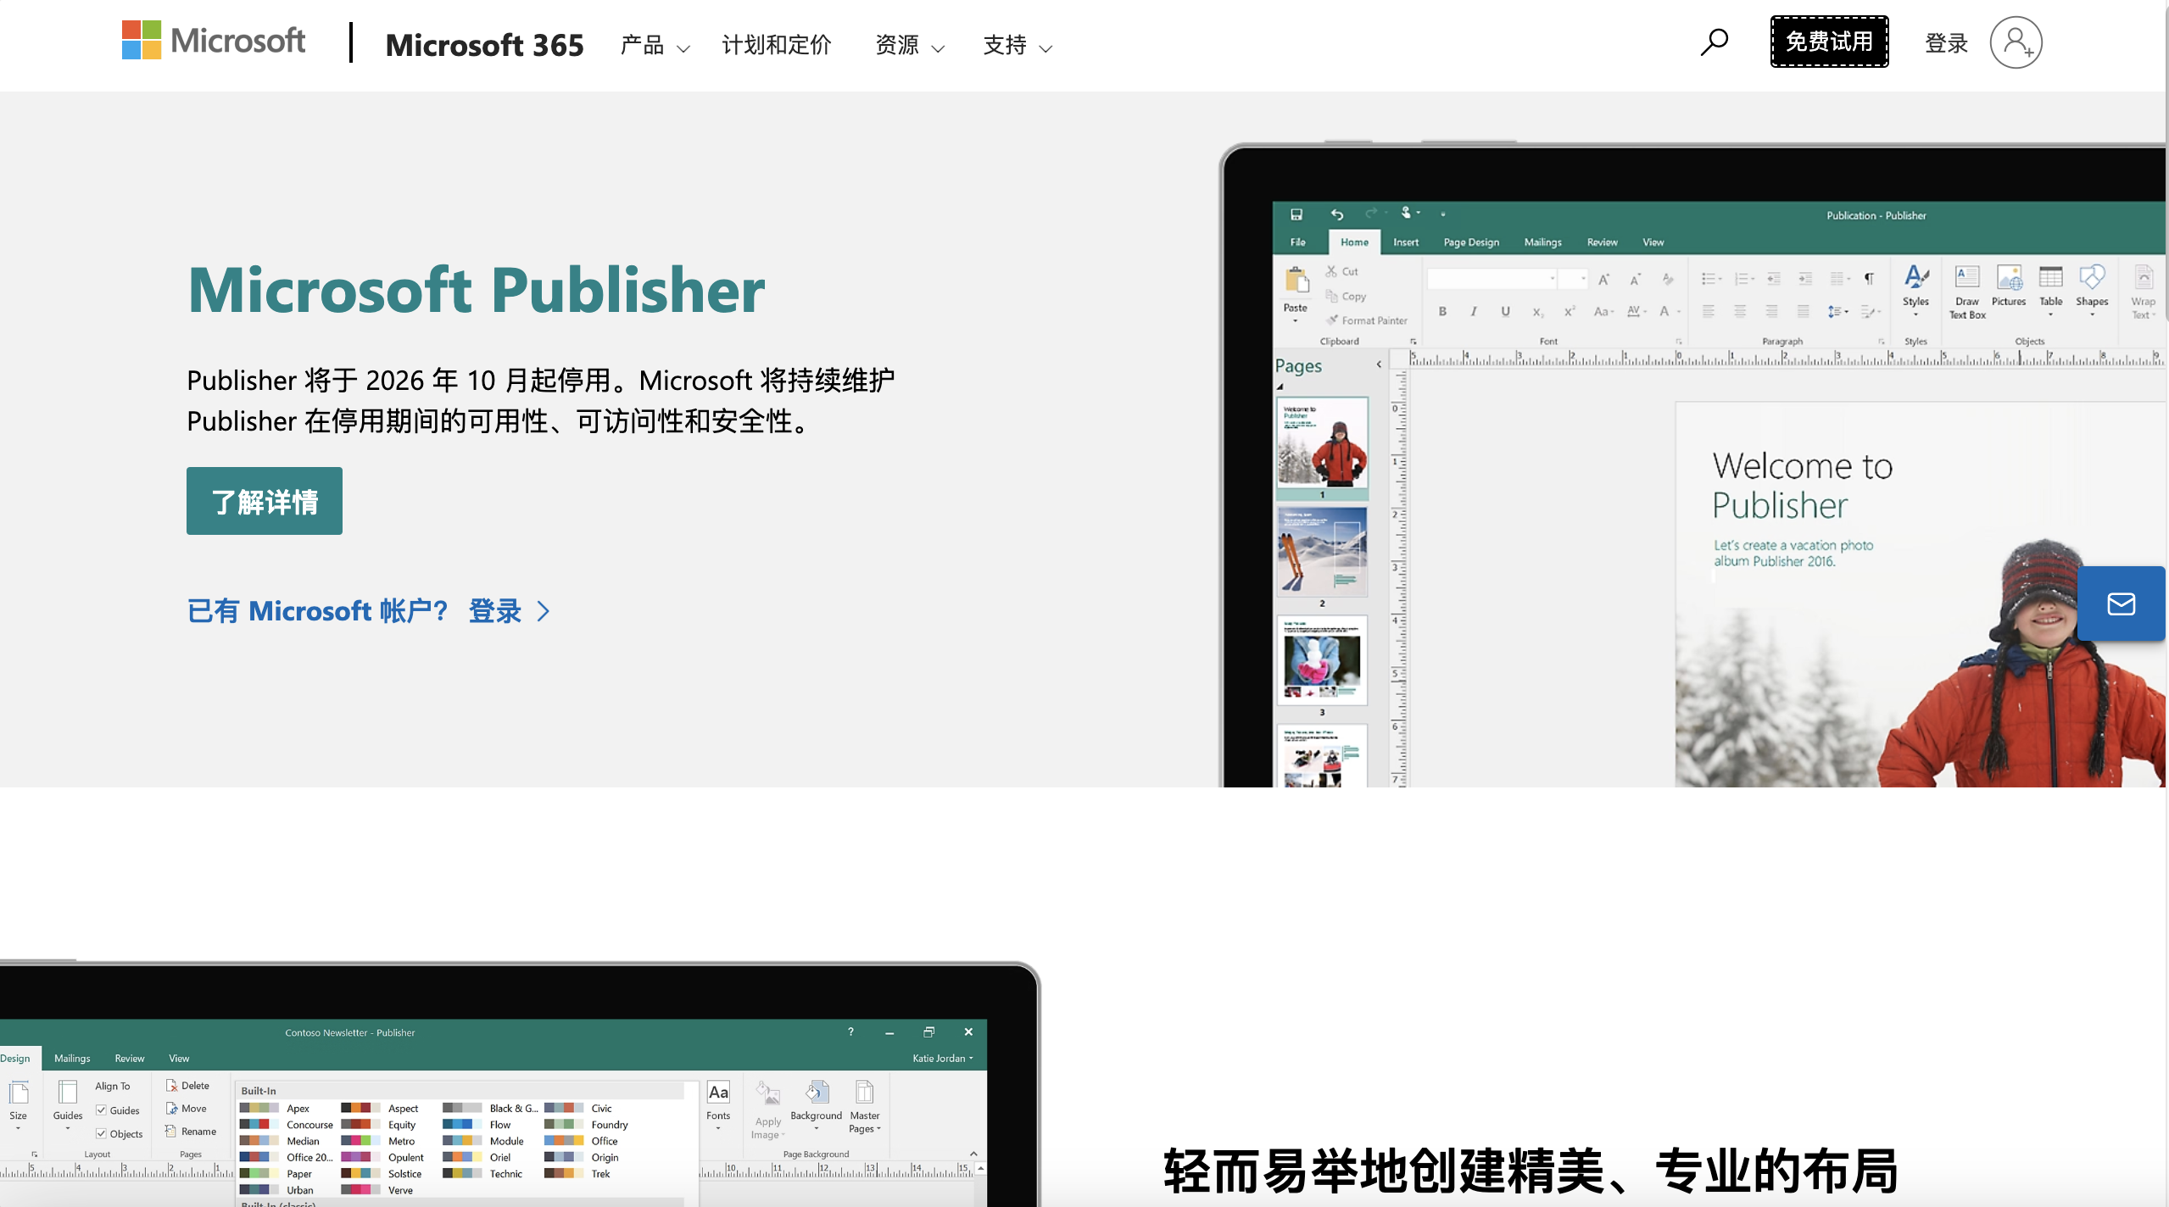Screen dimensions: 2169x1207
Task: Click the 了解详情 button
Action: coord(265,501)
